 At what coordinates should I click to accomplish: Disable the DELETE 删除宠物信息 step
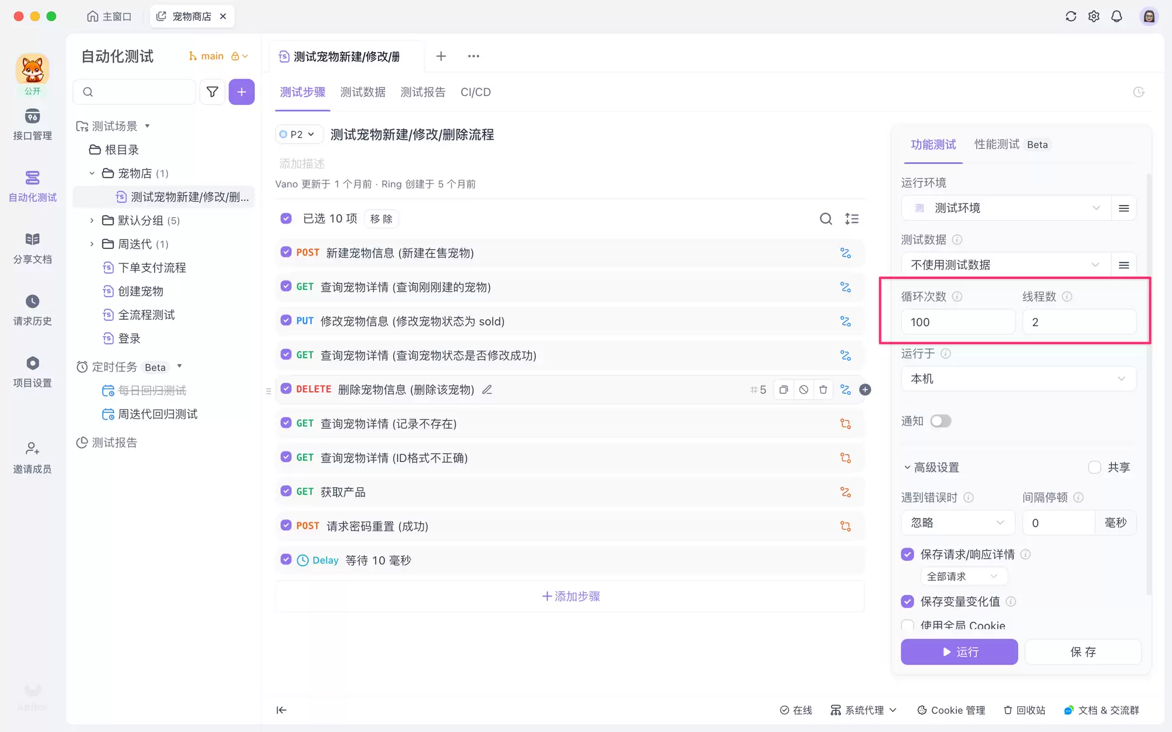[803, 389]
